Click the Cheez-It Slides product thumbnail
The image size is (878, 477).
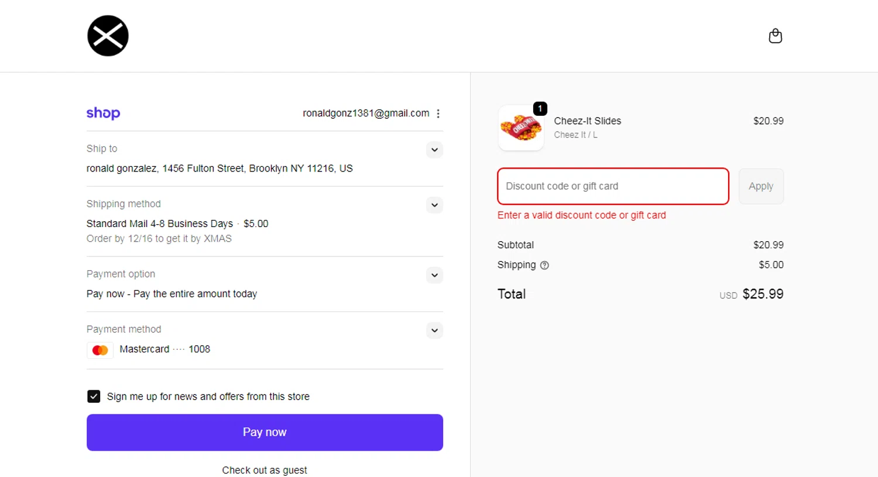click(x=521, y=128)
